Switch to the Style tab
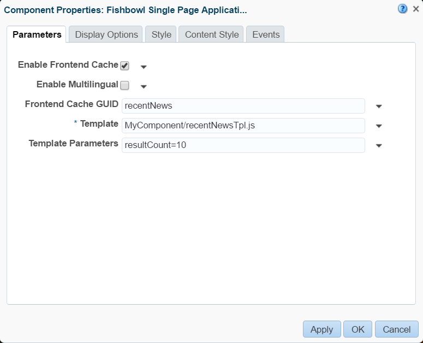The width and height of the screenshot is (423, 343). pos(161,34)
